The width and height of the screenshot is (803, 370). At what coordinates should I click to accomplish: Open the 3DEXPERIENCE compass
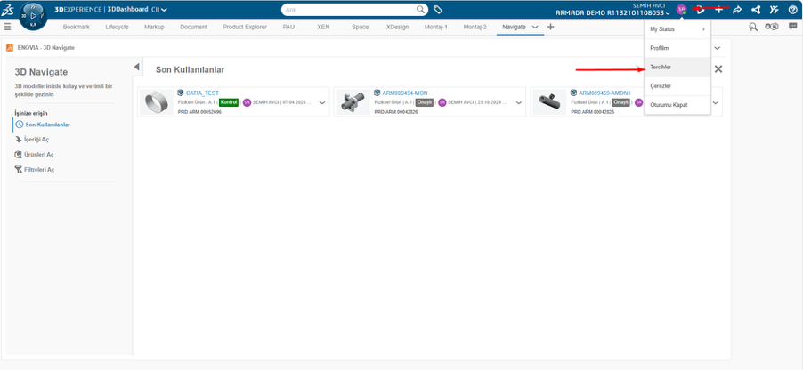33,15
